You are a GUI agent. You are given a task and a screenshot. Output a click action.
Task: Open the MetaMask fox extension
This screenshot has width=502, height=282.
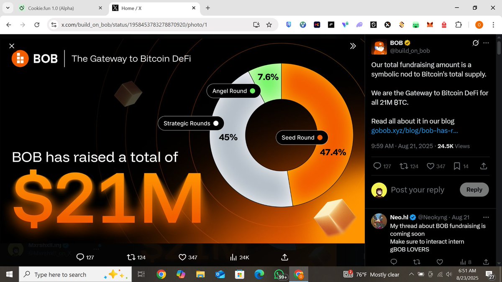(430, 25)
